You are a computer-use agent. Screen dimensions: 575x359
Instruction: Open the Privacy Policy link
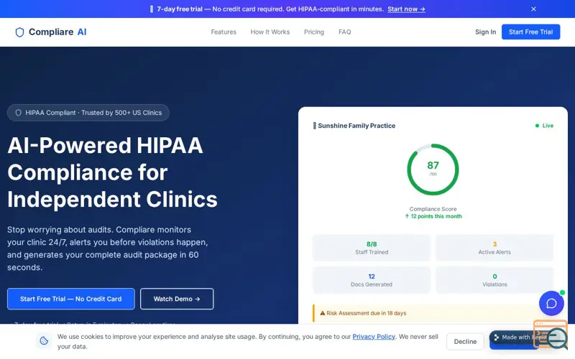[374, 337]
